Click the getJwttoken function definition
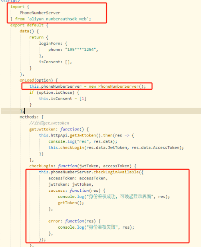Image resolution: width=201 pixels, height=247 pixels. [59, 129]
